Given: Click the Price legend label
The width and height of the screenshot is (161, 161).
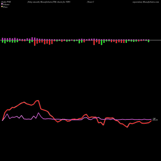Looking at the screenshot, I should coord(5,7).
